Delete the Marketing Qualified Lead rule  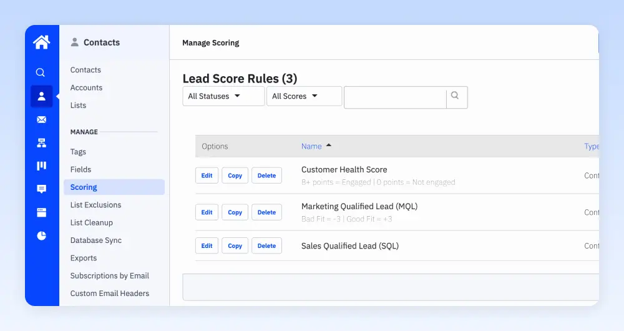coord(266,212)
